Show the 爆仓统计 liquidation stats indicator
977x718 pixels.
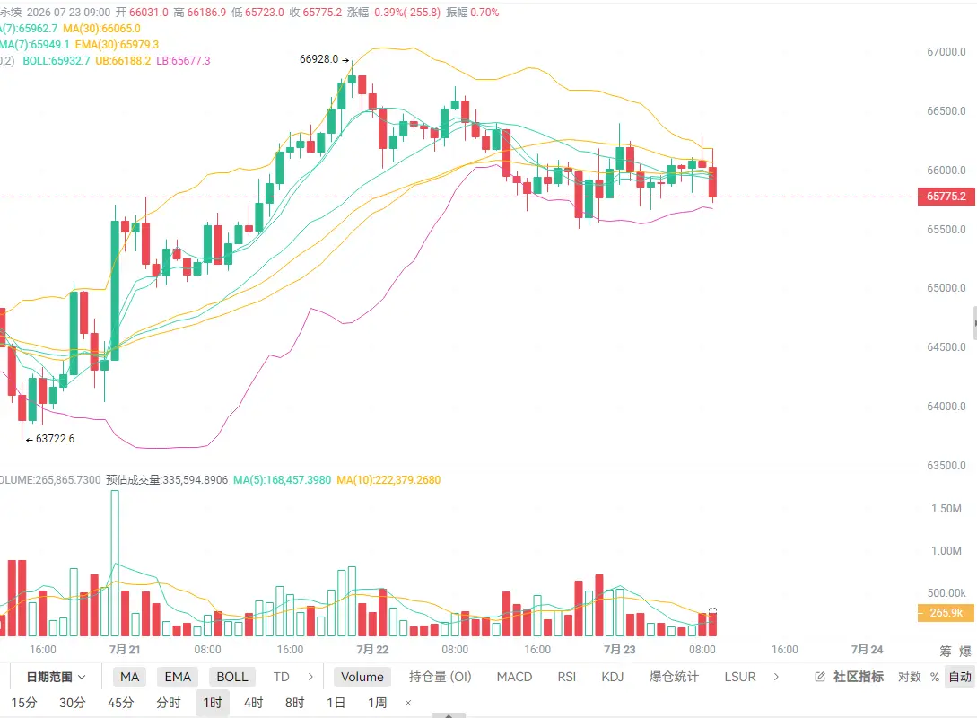click(x=674, y=677)
